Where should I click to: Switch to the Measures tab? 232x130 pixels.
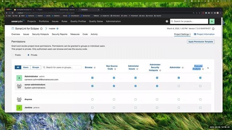75,34
